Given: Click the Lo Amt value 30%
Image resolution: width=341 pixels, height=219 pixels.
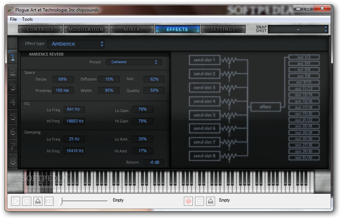Looking at the screenshot, I should pos(143,139).
